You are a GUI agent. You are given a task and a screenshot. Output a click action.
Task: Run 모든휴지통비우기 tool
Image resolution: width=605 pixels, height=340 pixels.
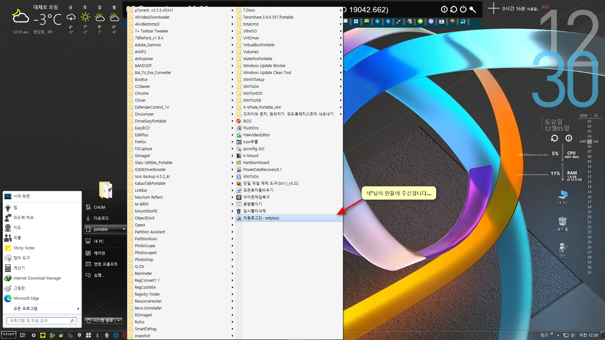tap(289, 190)
